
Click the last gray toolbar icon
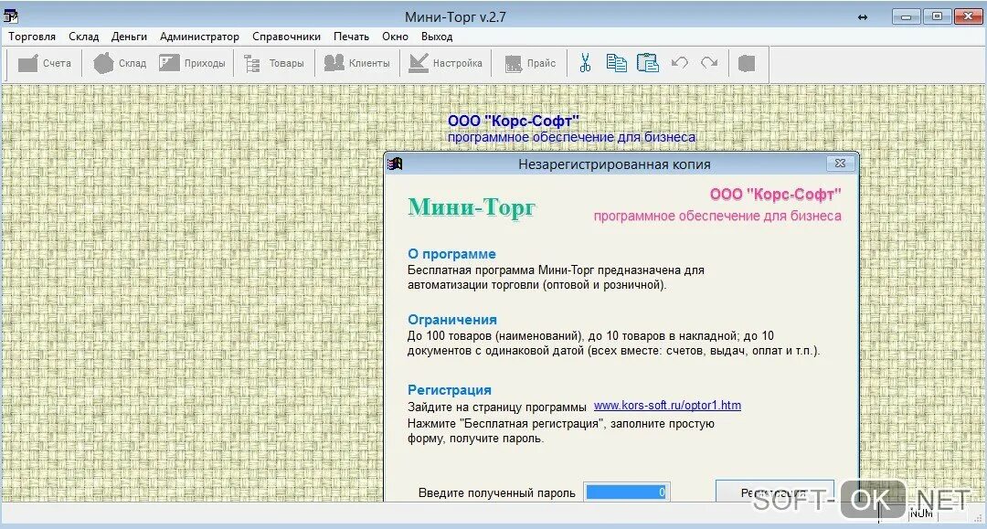[747, 63]
